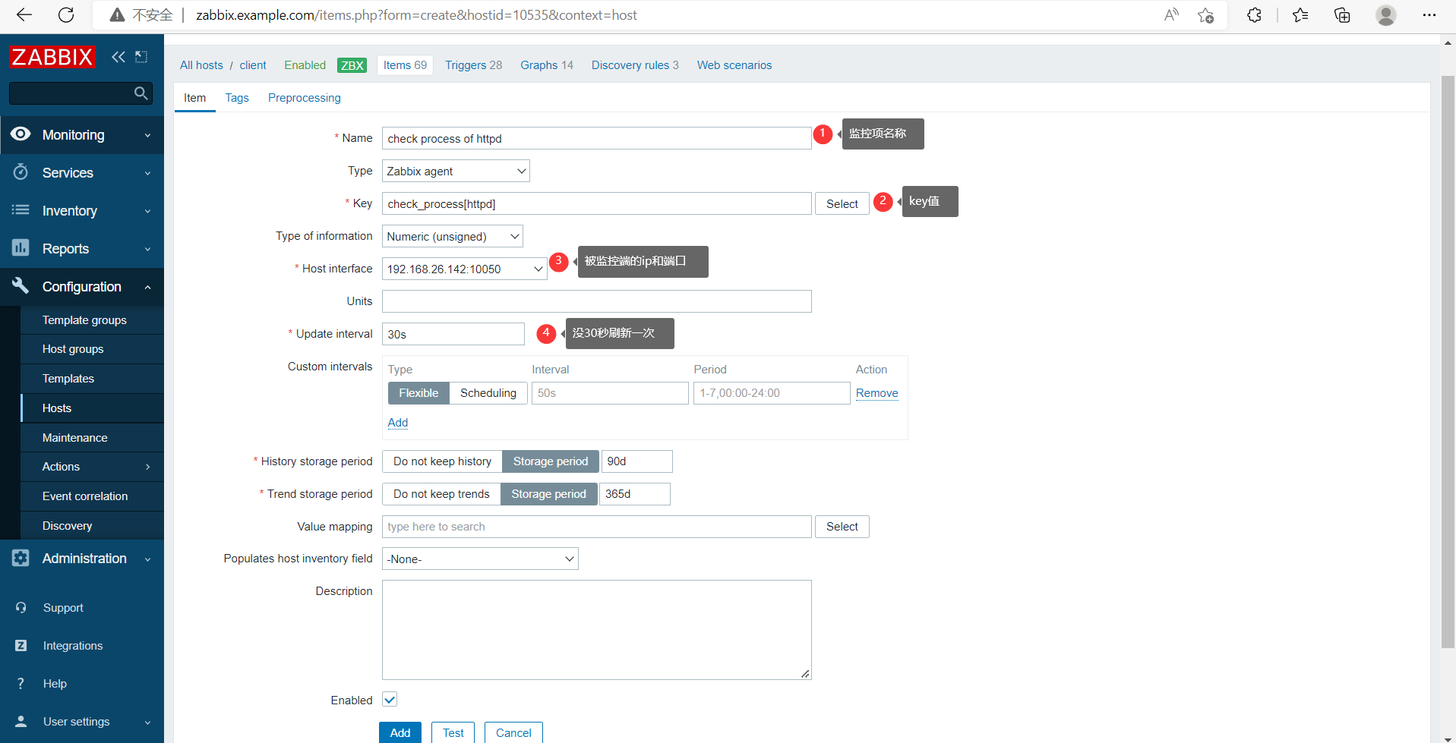Viewport: 1456px width, 743px height.
Task: Go back with browser back arrow
Action: point(24,15)
